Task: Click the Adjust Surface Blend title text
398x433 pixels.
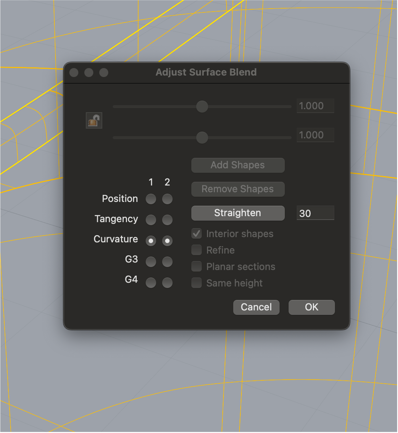Action: tap(206, 72)
